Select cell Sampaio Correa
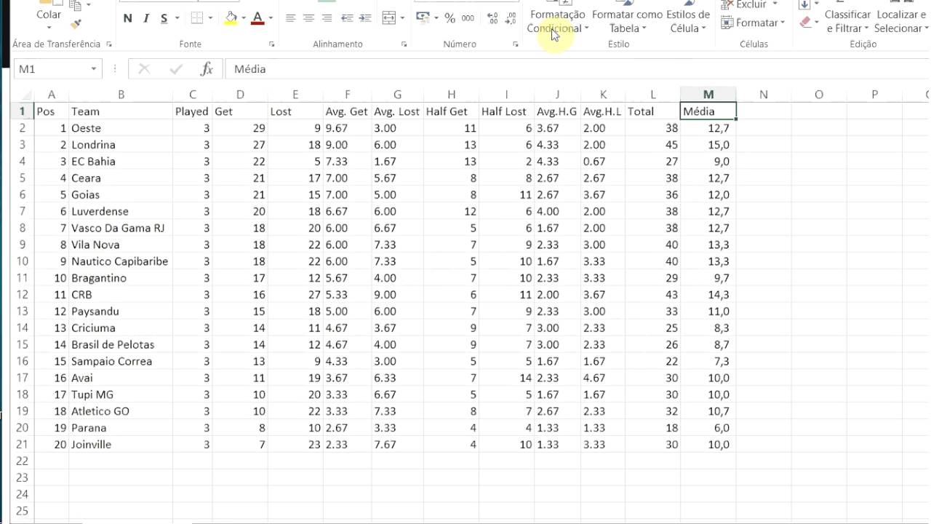Viewport: 931px width, 524px height. click(121, 361)
